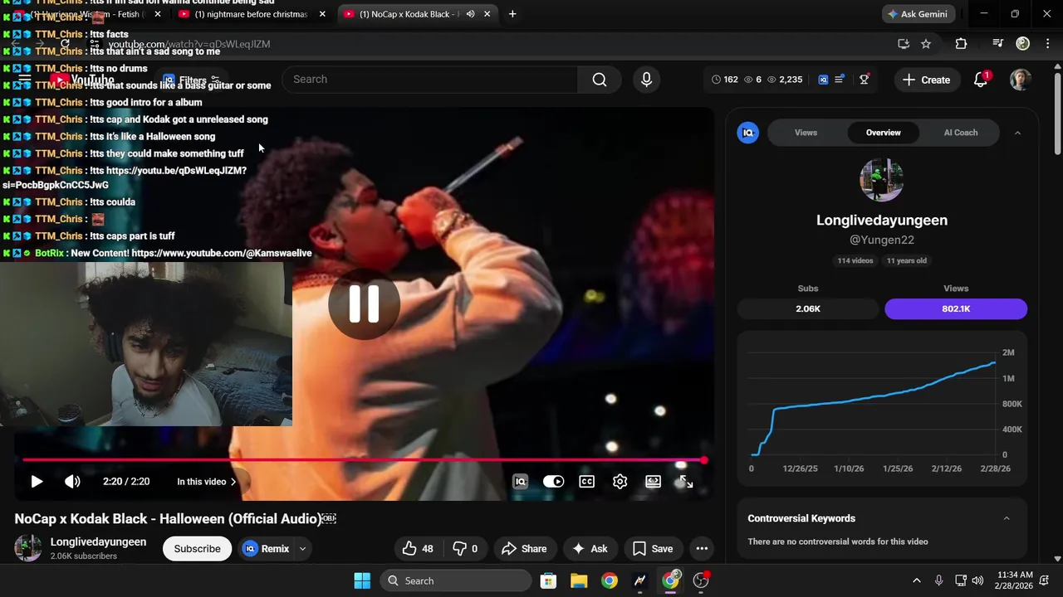Switch to the Views tab in the vidIQ panel
Screen dimensions: 1063x597
point(806,133)
